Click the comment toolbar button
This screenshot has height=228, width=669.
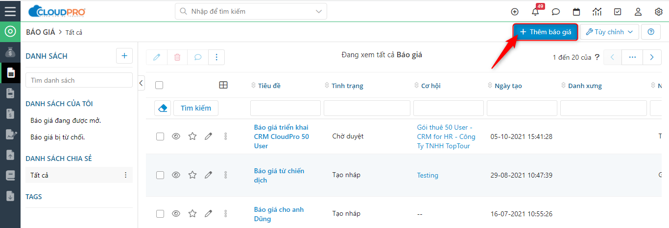pyautogui.click(x=198, y=57)
